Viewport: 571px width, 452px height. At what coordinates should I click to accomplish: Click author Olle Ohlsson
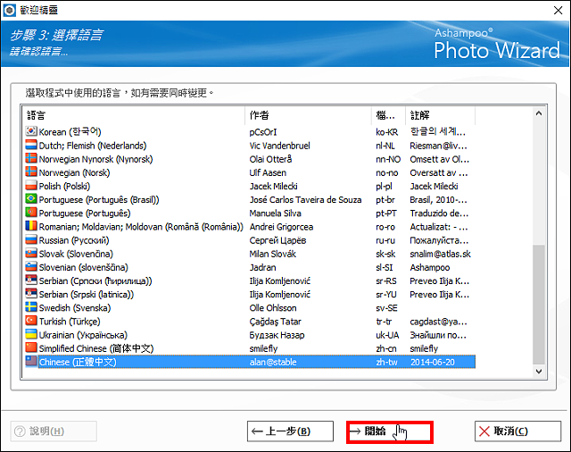click(x=273, y=307)
